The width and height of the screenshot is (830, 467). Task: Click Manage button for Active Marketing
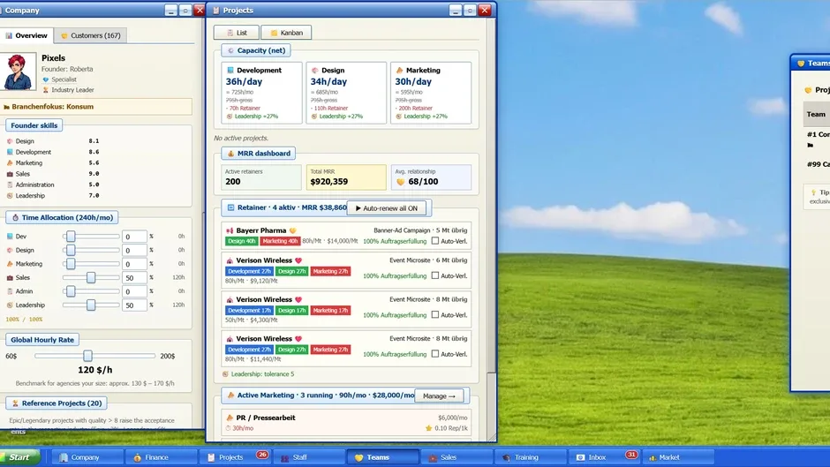(x=439, y=396)
